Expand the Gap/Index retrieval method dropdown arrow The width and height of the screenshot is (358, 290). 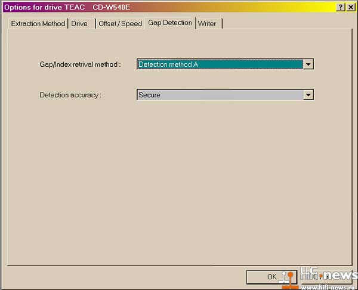308,64
